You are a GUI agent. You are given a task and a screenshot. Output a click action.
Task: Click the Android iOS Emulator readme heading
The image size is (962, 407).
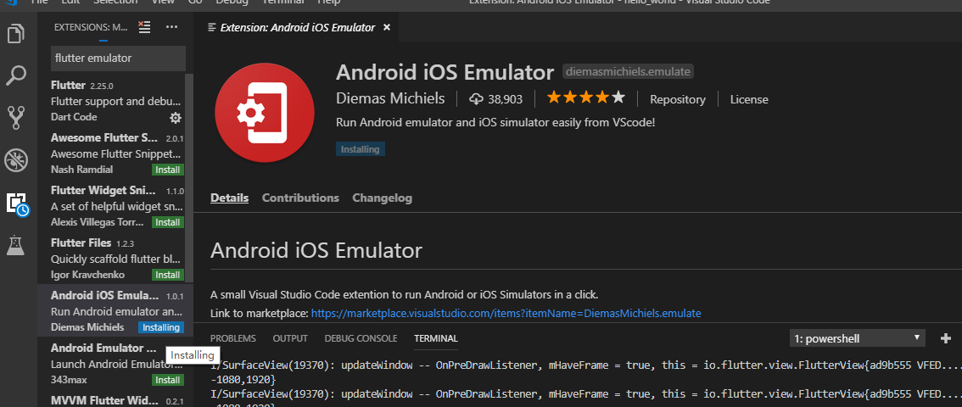[x=316, y=250]
